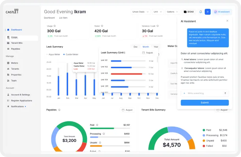Viewport: 241px width, 157px height.
Task: Click the bell notification icon in the header
Action: (x=201, y=12)
